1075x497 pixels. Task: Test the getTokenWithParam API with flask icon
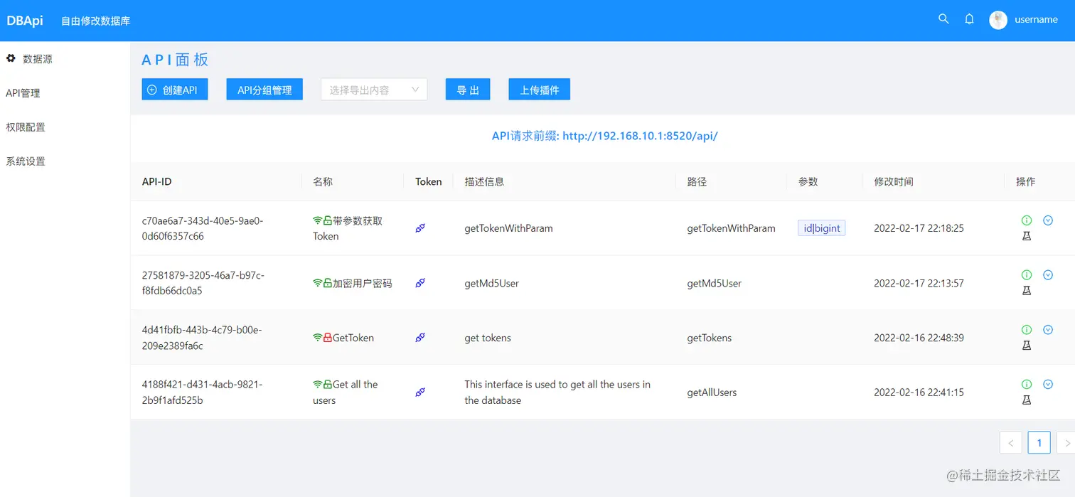point(1026,236)
